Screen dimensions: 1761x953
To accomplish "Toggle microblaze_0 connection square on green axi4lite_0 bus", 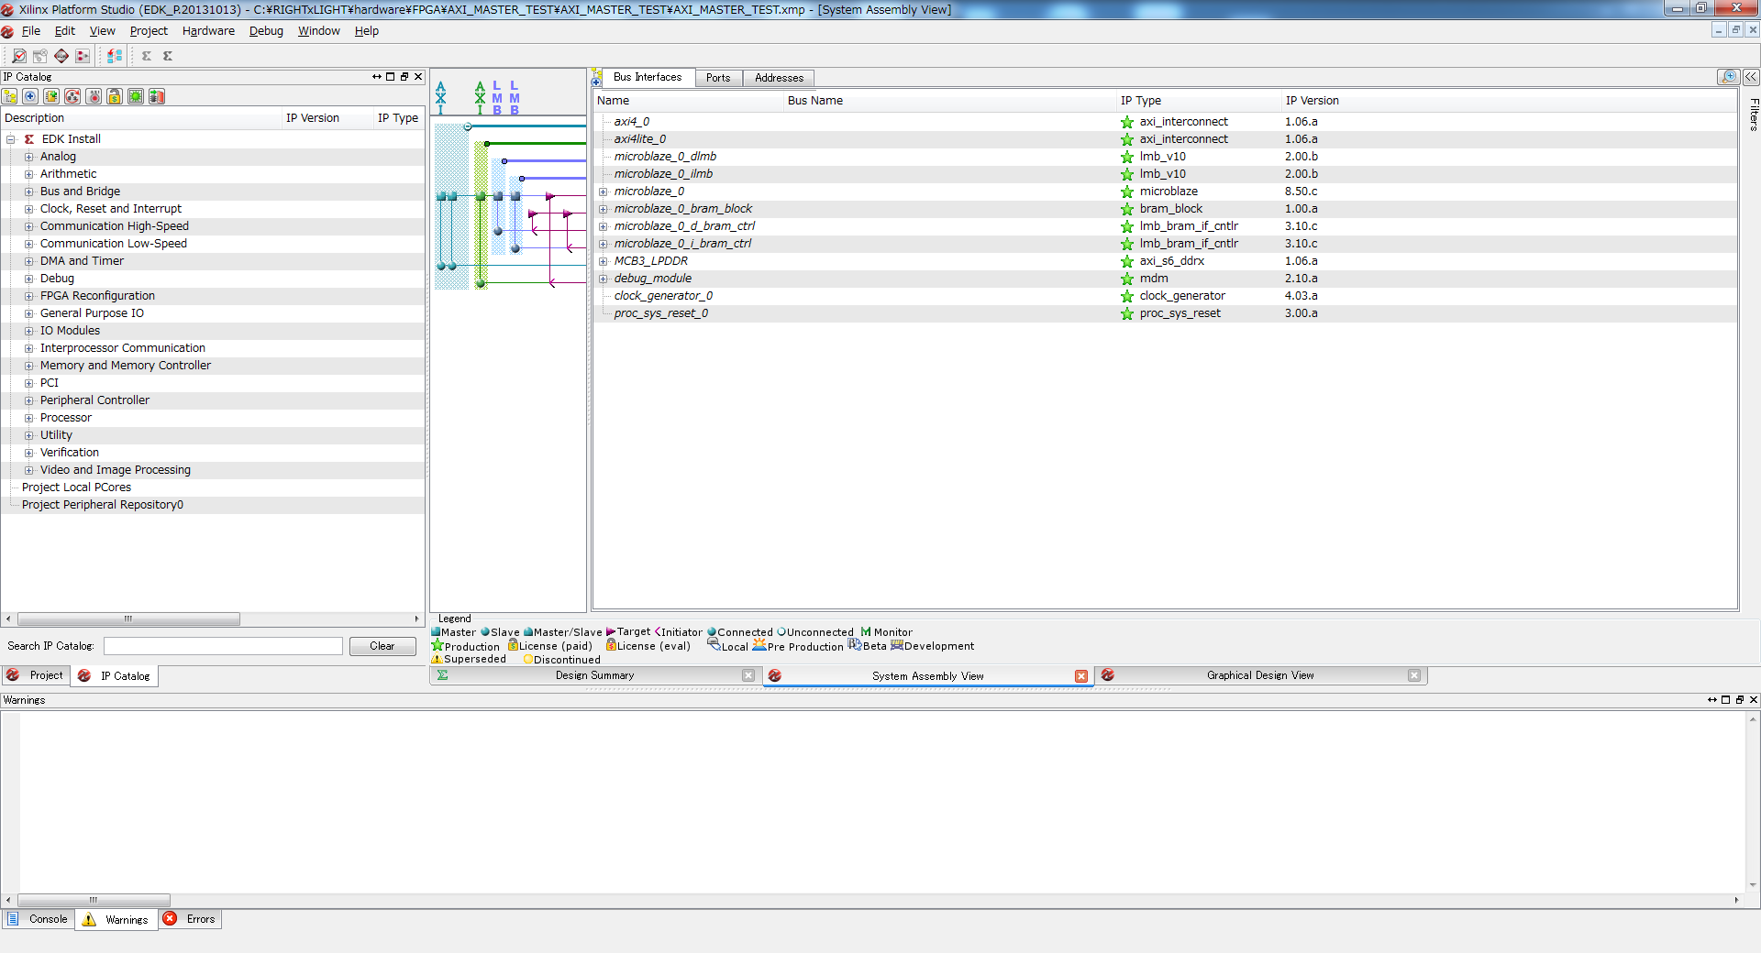I will pyautogui.click(x=481, y=196).
